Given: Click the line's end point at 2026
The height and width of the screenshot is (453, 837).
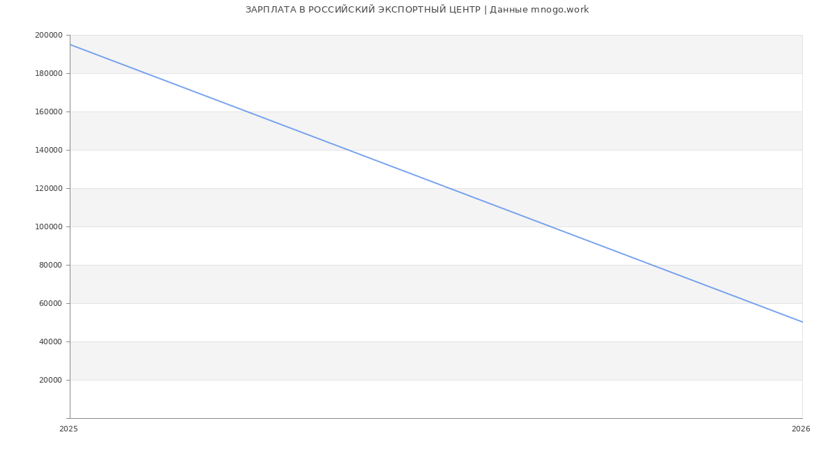Looking at the screenshot, I should coord(802,322).
